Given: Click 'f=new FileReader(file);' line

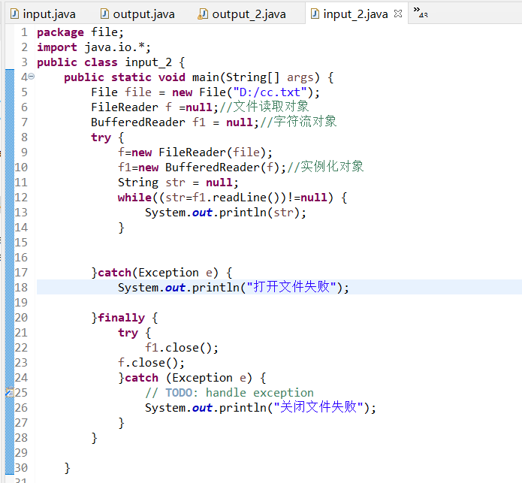Looking at the screenshot, I should (x=195, y=152).
